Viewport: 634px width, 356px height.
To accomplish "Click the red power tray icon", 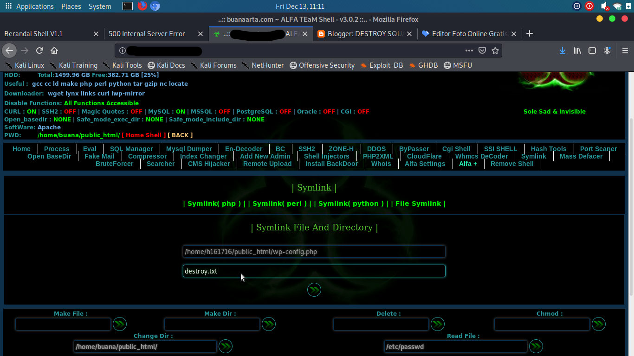I will click(x=589, y=6).
